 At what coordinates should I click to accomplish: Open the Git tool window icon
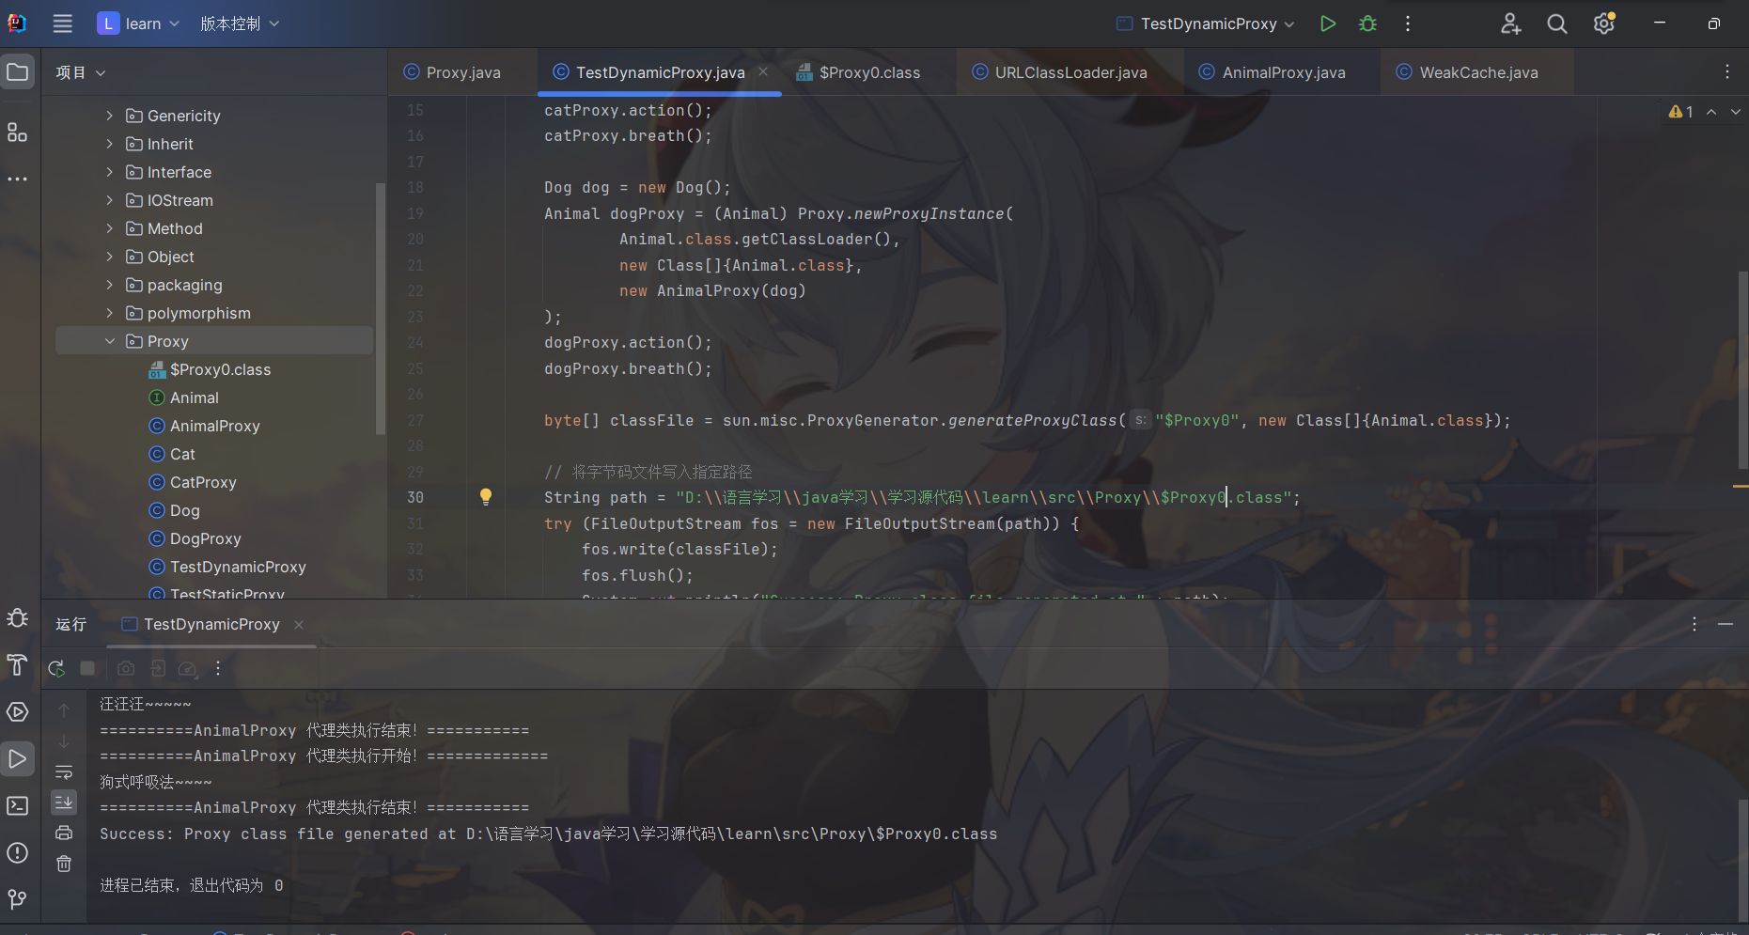[x=18, y=899]
